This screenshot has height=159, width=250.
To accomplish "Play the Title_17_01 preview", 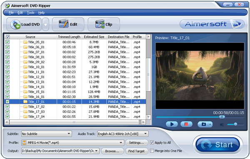I will point(172,124).
